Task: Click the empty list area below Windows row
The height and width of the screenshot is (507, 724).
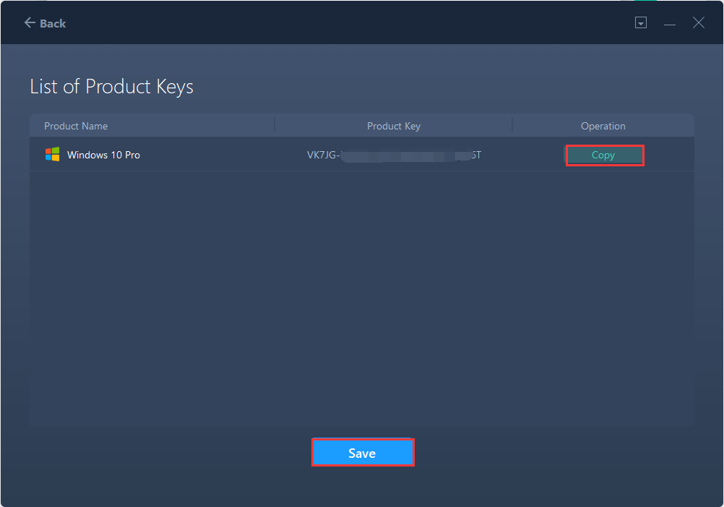Action: tap(361, 297)
